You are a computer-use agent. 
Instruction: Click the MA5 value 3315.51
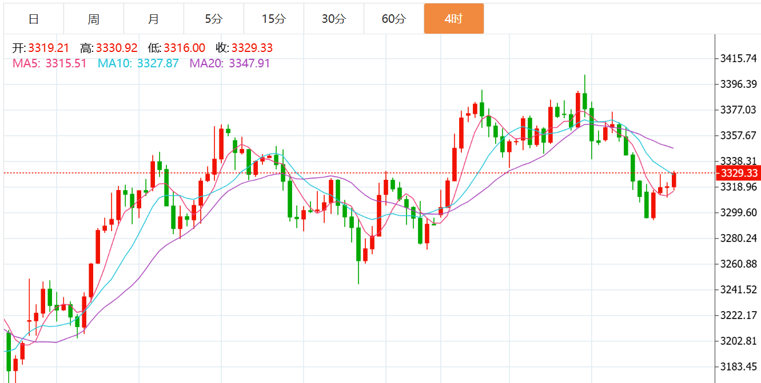pyautogui.click(x=66, y=63)
